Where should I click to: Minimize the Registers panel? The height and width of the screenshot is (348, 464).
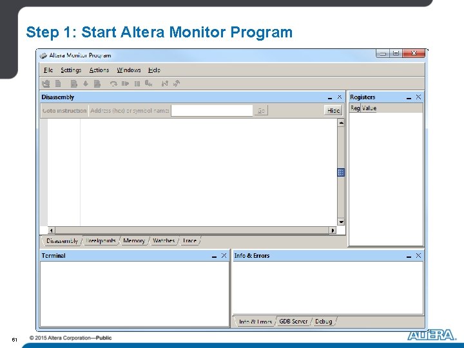tap(409, 97)
